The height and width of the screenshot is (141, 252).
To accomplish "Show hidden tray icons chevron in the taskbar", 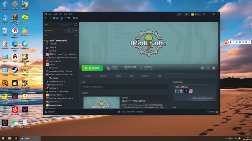I will pyautogui.click(x=226, y=139).
